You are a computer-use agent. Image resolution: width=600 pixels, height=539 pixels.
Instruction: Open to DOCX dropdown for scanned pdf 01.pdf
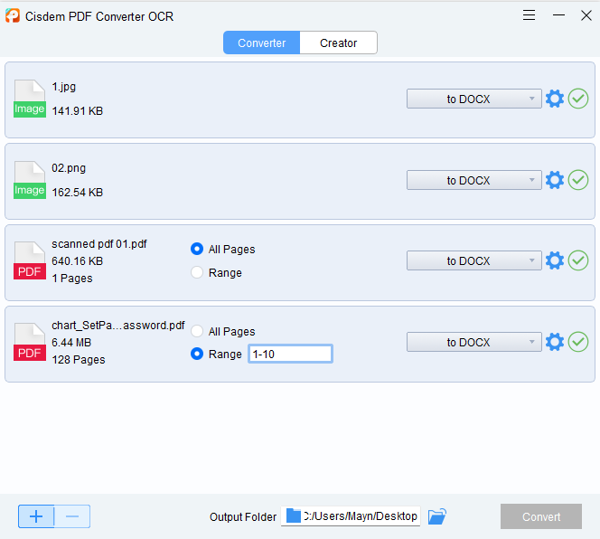click(474, 260)
